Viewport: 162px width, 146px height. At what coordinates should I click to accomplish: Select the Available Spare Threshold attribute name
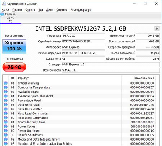click(35, 96)
